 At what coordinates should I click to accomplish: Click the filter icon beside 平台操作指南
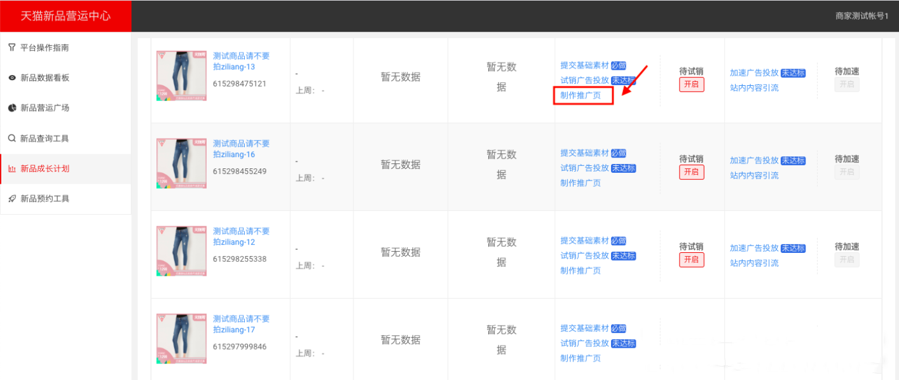(12, 48)
